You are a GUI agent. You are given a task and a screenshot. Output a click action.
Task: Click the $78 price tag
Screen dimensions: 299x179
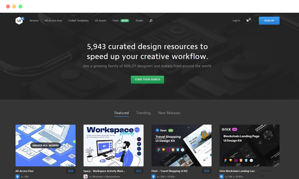click(x=207, y=171)
